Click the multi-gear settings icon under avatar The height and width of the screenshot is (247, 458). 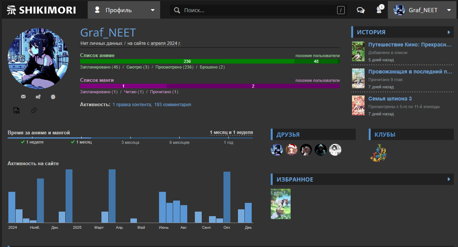coord(38,97)
